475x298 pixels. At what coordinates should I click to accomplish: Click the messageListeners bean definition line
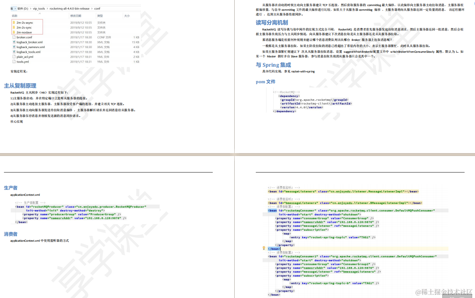tap(343, 191)
